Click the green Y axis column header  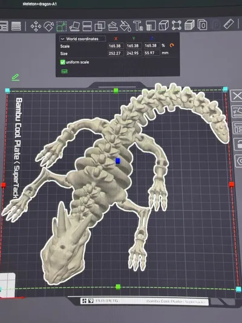point(134,39)
